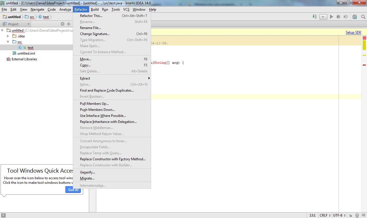Open the Navigate menu

pos(38,9)
